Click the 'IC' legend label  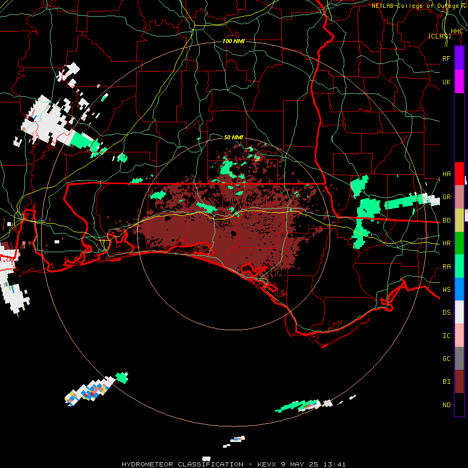(x=446, y=336)
